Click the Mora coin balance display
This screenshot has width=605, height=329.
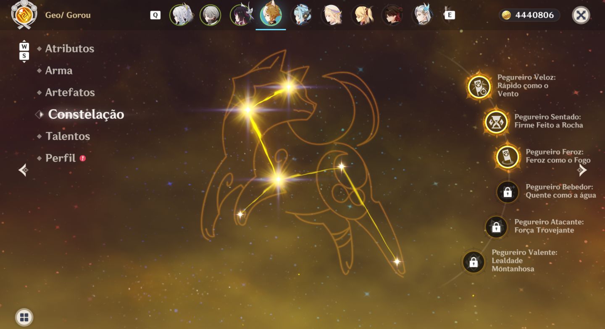[x=529, y=15]
